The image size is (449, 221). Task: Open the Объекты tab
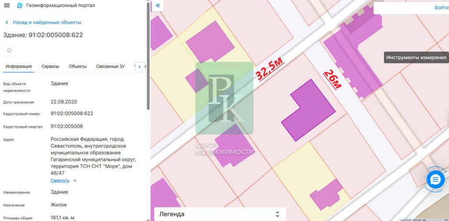[x=78, y=66]
